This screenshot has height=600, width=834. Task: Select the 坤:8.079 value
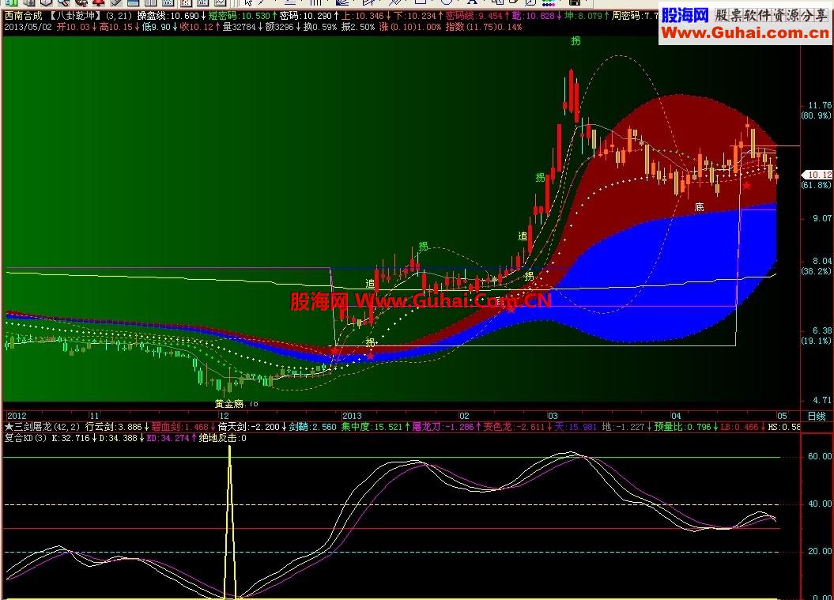pos(583,16)
